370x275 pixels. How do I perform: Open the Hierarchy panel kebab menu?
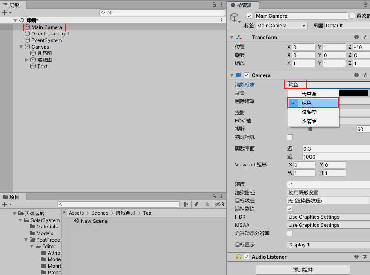pyautogui.click(x=221, y=4)
